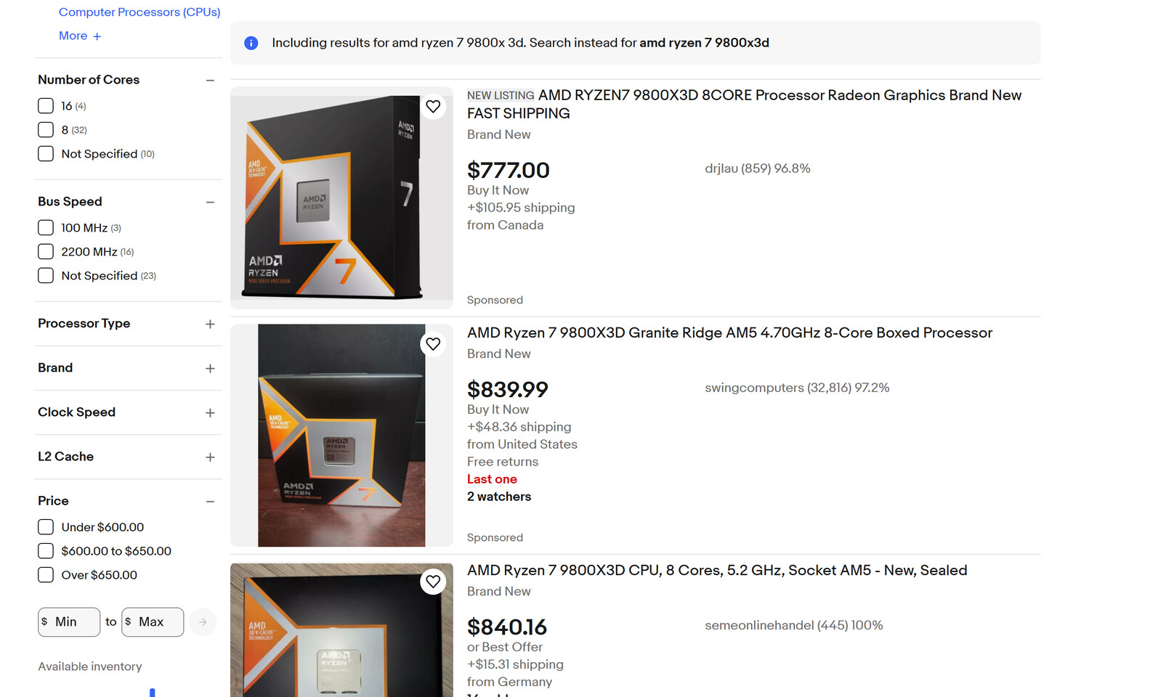Click the Min price input field
1158x697 pixels.
[x=69, y=622]
